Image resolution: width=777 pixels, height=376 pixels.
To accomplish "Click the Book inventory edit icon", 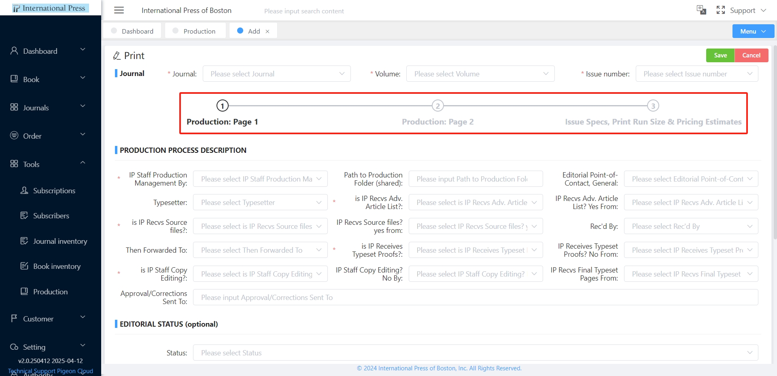I will click(24, 266).
